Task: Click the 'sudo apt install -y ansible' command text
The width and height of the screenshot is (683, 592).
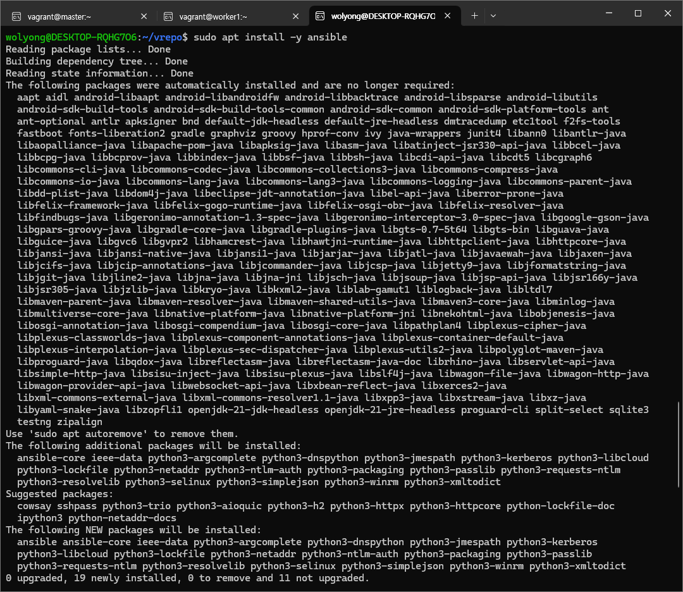Action: [271, 37]
